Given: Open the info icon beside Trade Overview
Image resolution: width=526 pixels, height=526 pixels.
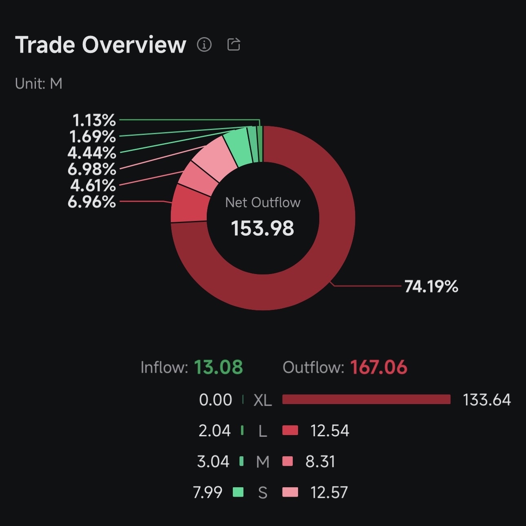Looking at the screenshot, I should 204,44.
